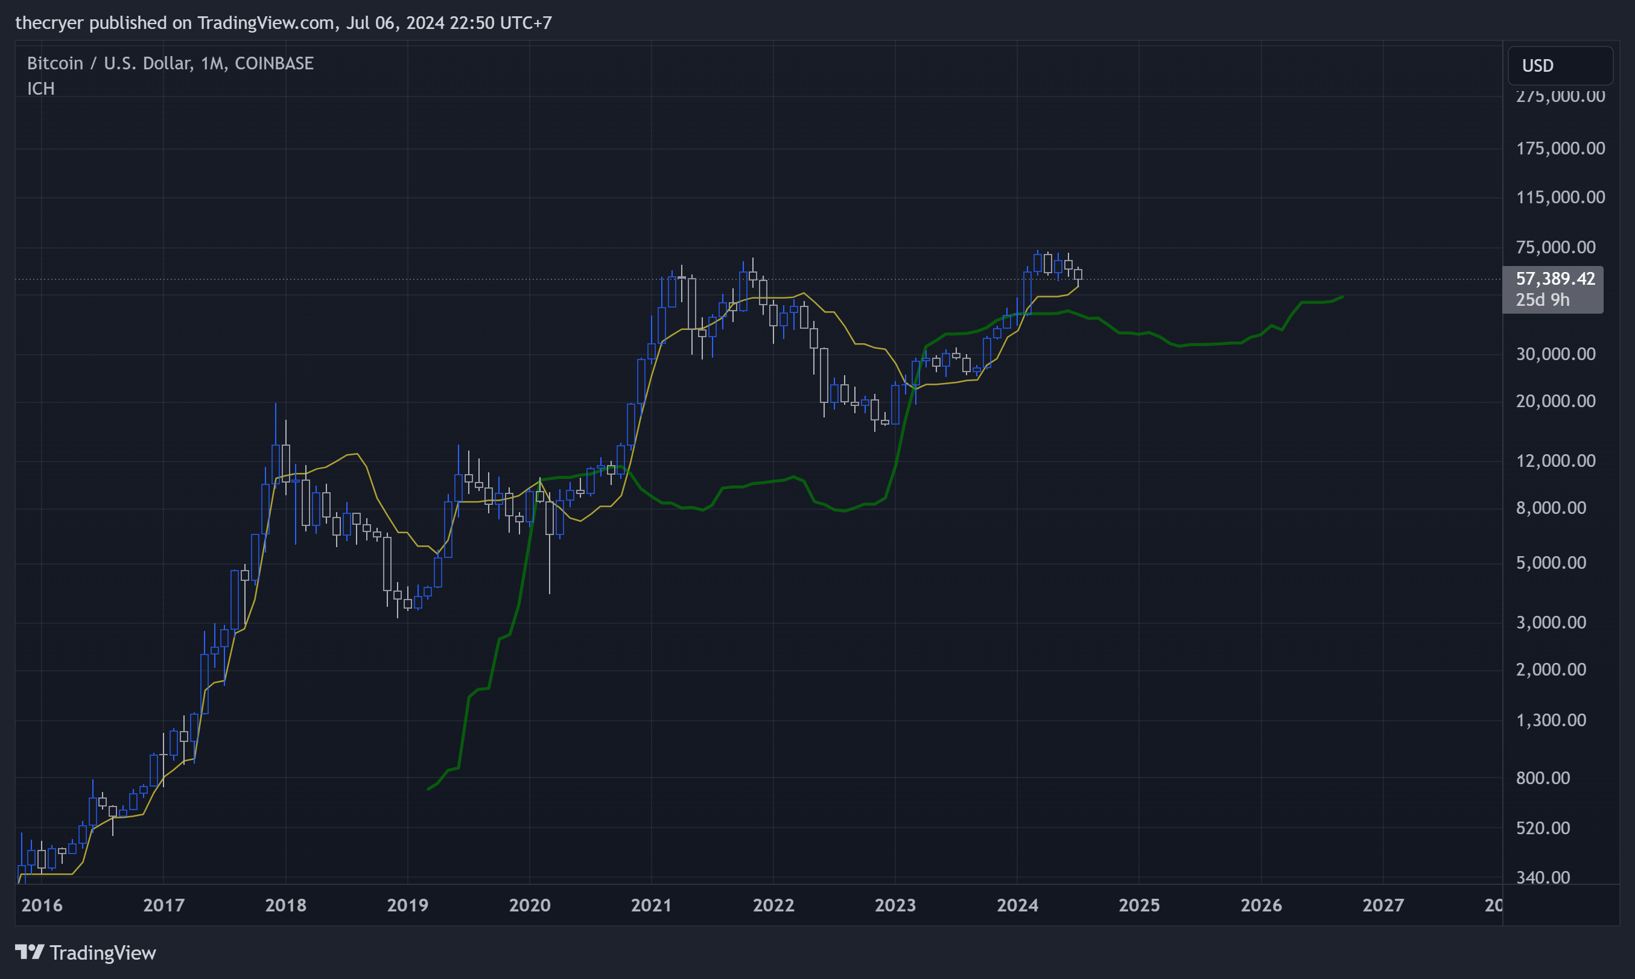Click the 3,000.00 price axis label
1635x979 pixels.
(1551, 621)
